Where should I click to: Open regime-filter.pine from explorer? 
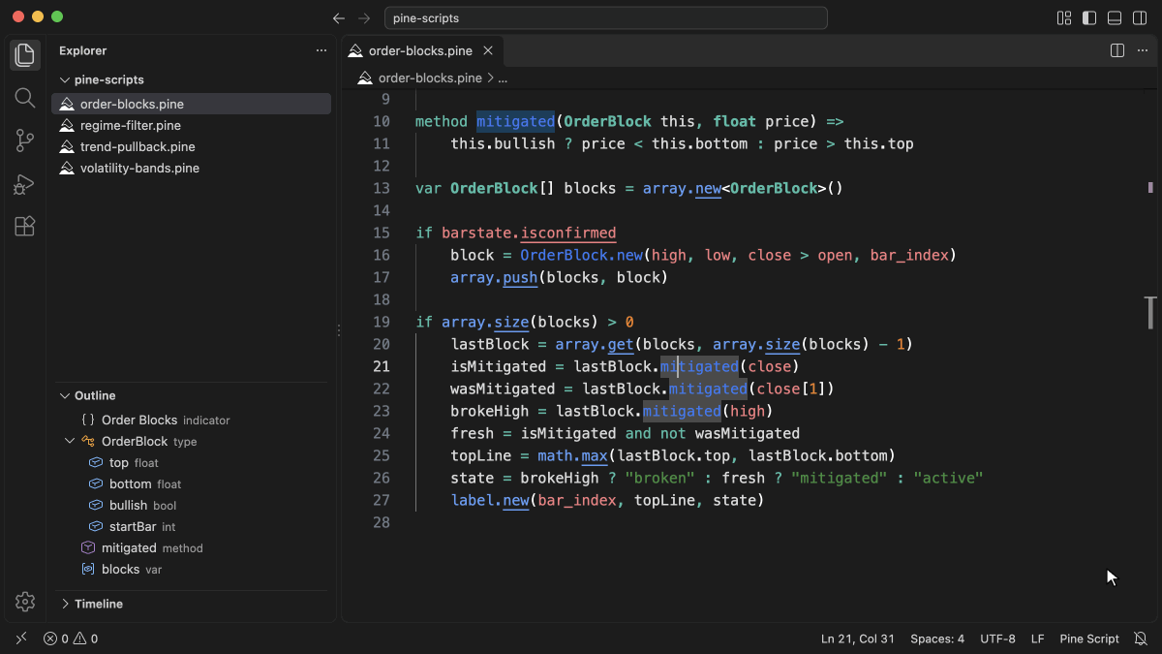[191, 125]
